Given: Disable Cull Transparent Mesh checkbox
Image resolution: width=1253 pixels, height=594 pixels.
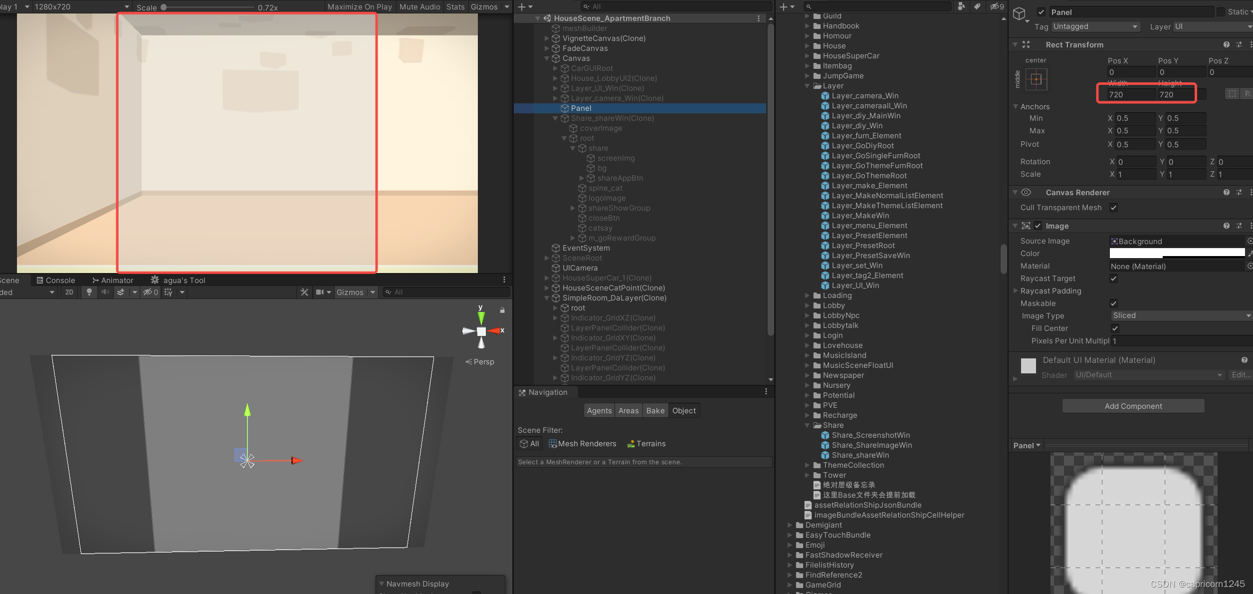Looking at the screenshot, I should pyautogui.click(x=1113, y=208).
